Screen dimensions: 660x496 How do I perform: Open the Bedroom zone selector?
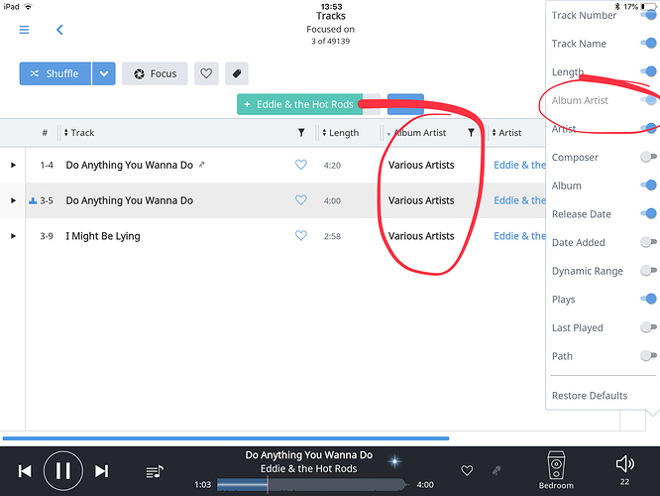tap(556, 470)
